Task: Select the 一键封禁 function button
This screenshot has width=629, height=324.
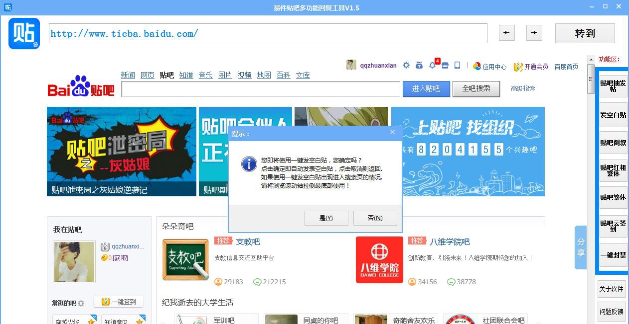Action: 613,254
